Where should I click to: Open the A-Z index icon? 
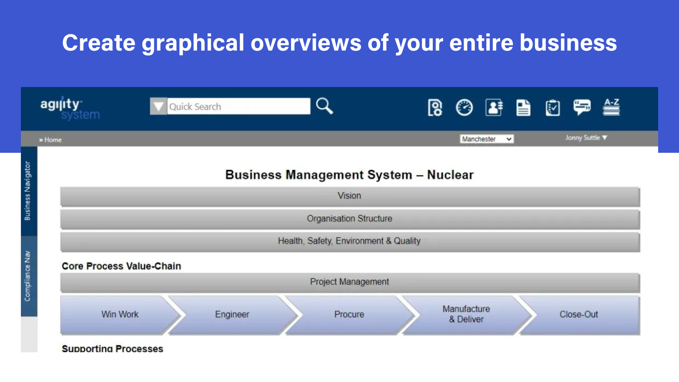tap(611, 107)
